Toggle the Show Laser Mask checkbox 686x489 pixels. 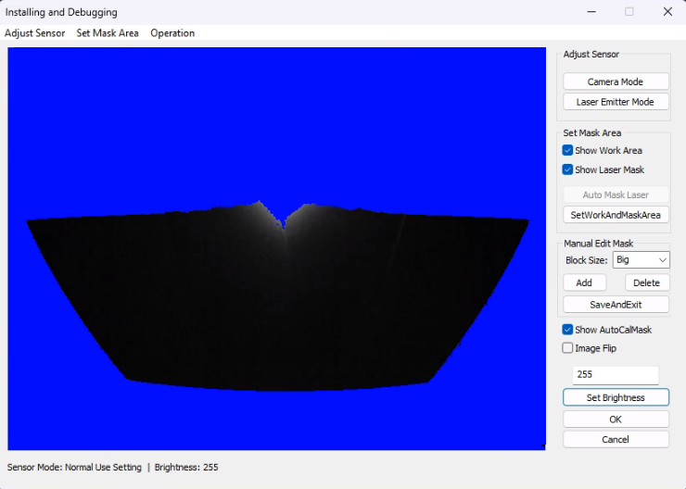567,169
